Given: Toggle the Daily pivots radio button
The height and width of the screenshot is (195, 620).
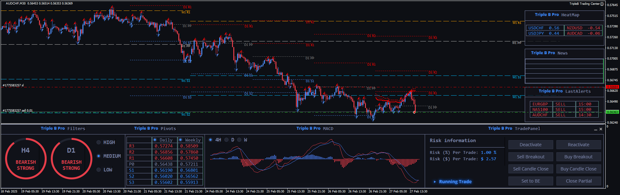Looking at the screenshot, I should pos(155,140).
